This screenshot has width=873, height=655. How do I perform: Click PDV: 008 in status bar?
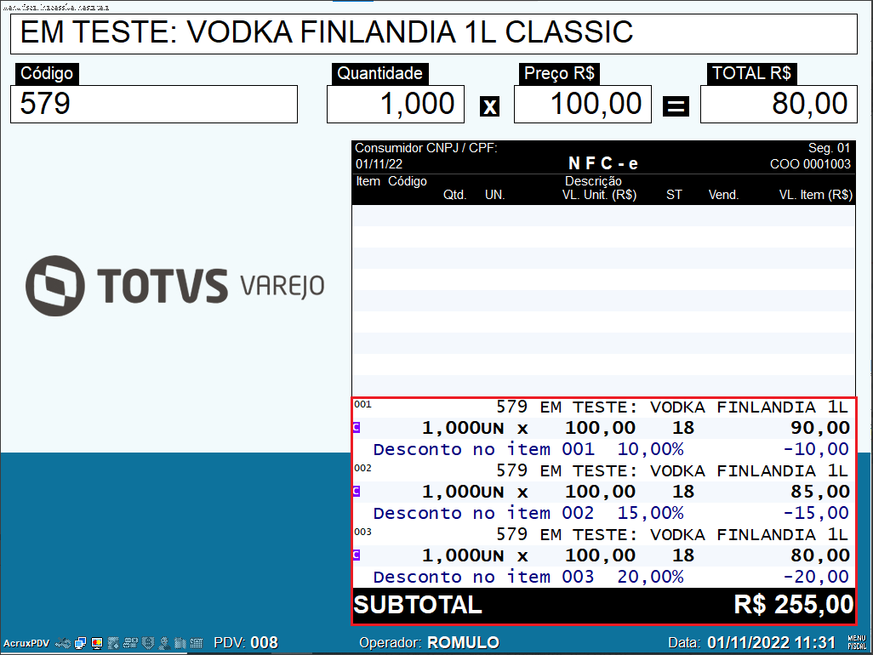tap(246, 643)
